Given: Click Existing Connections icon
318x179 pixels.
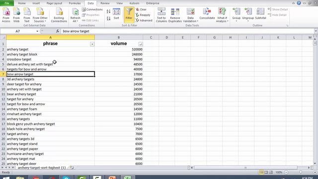Looking at the screenshot, I should click(x=59, y=15).
